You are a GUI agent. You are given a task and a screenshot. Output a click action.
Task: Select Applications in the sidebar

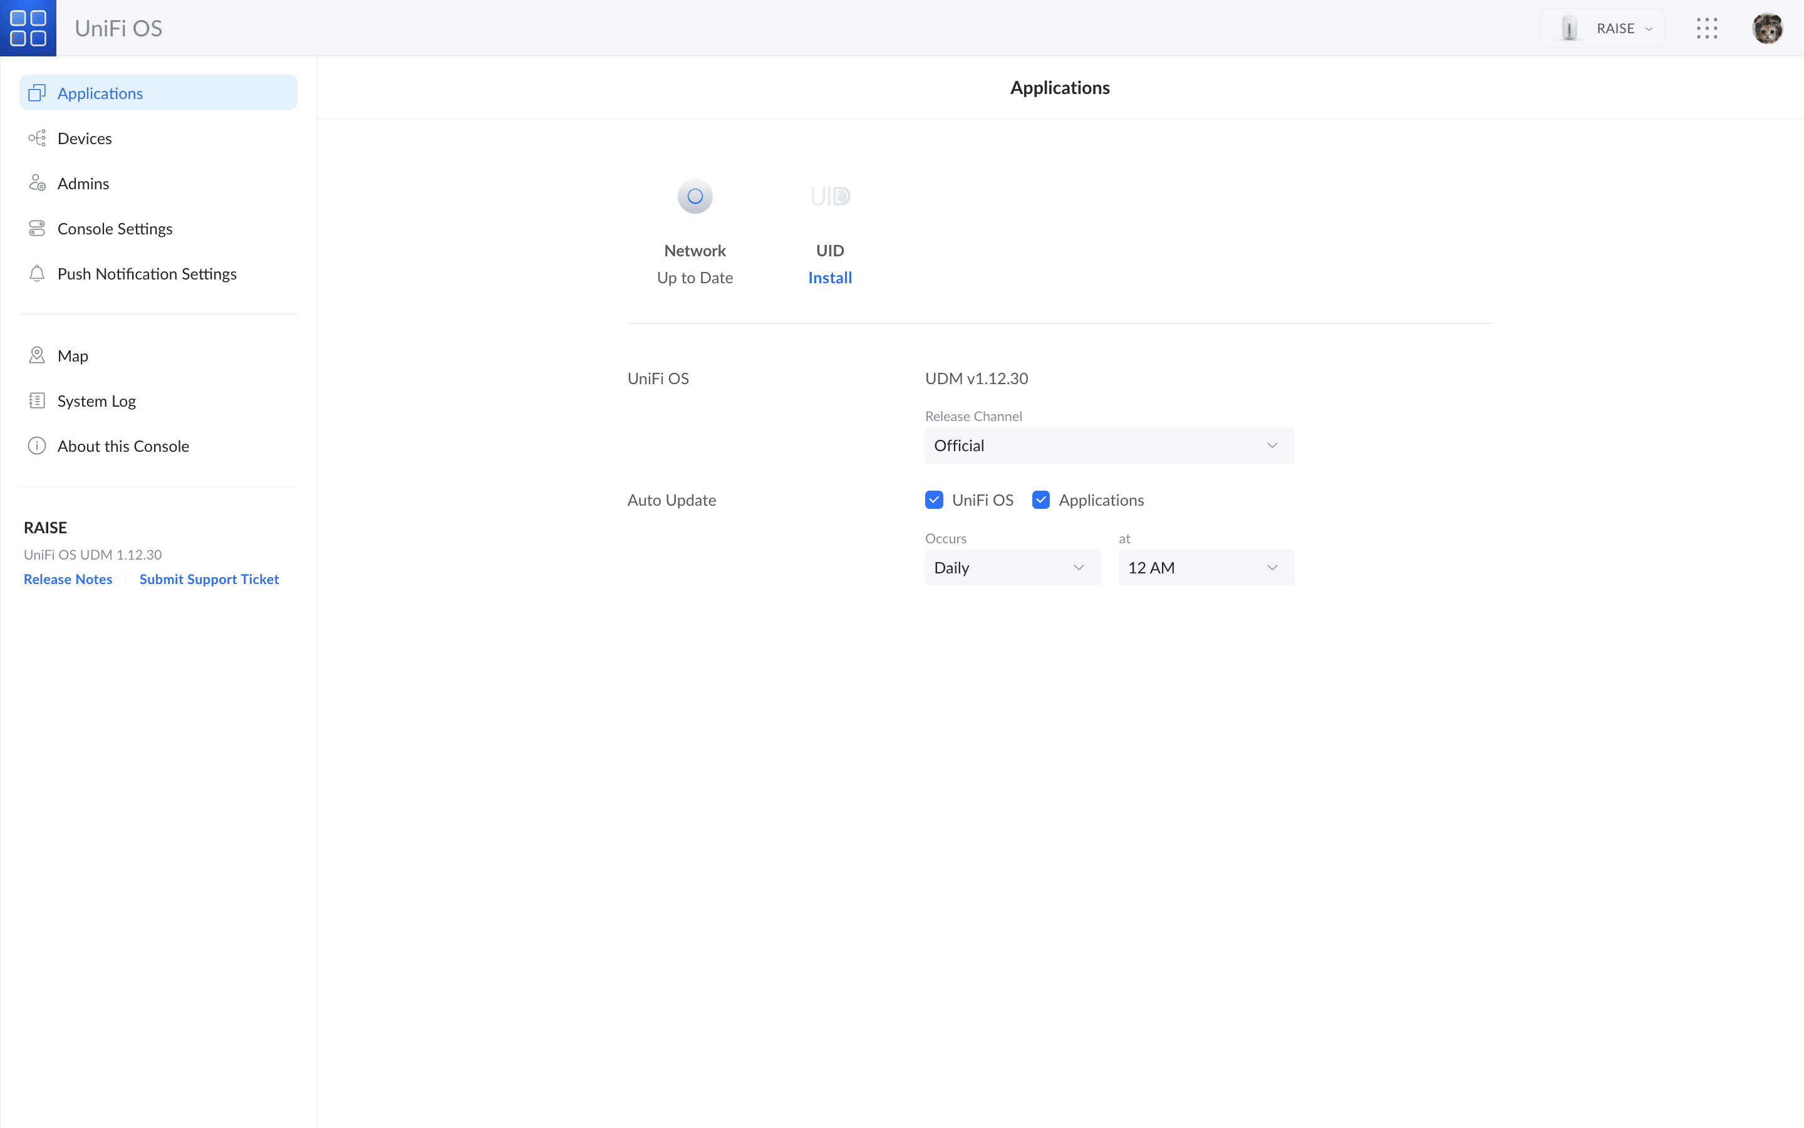tap(158, 93)
